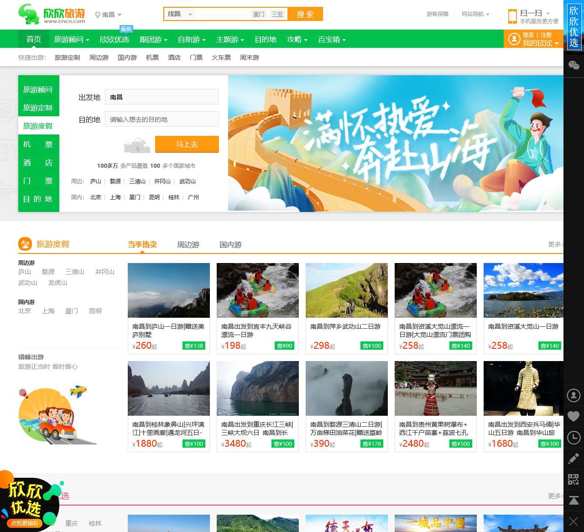Expand the 主题游 navigation menu
The height and width of the screenshot is (532, 584).
230,40
